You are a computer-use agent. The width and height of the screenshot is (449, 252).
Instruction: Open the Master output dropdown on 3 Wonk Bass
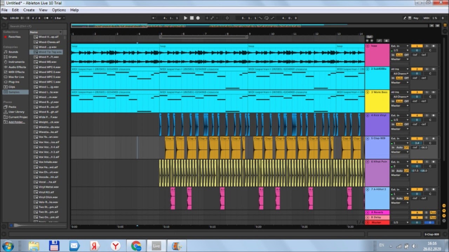pyautogui.click(x=400, y=106)
